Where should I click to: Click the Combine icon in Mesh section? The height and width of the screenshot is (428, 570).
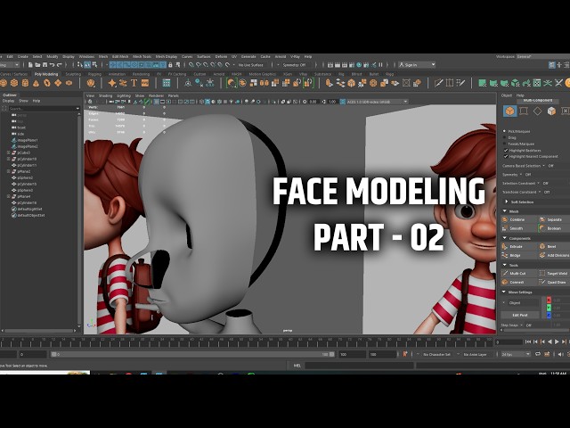coord(505,219)
